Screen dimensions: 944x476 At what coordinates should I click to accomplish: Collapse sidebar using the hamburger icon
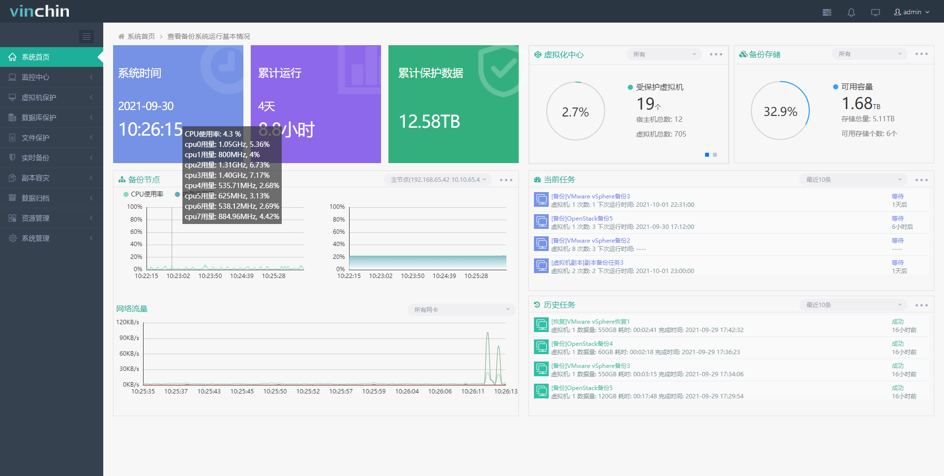(87, 36)
